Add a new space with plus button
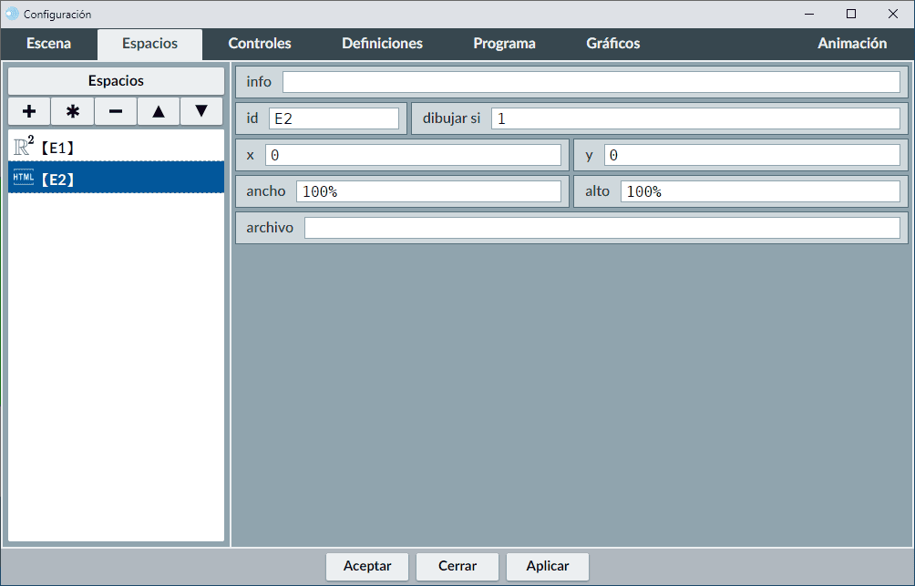 [x=29, y=111]
